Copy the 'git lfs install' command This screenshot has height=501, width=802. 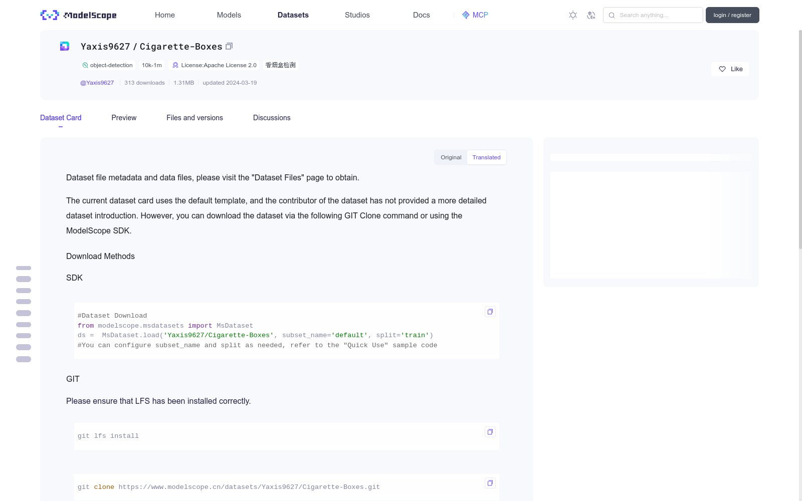[490, 432]
